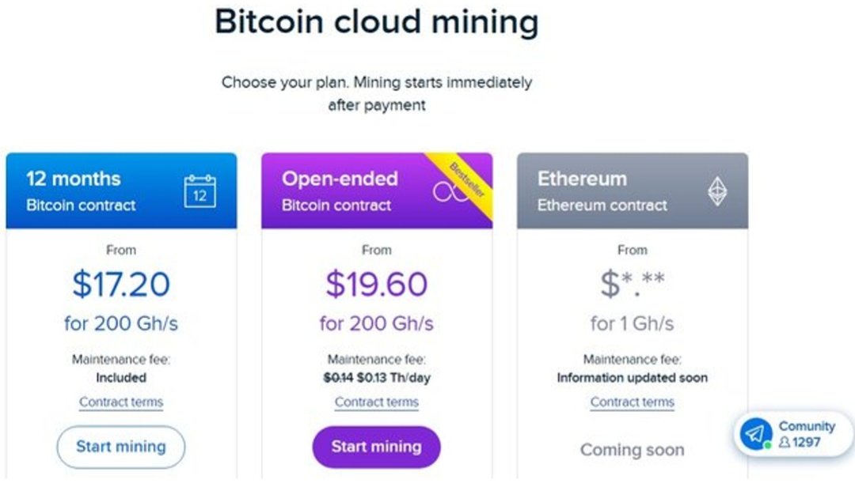
Task: Open Contract terms for Open-ended plan
Action: pos(376,402)
